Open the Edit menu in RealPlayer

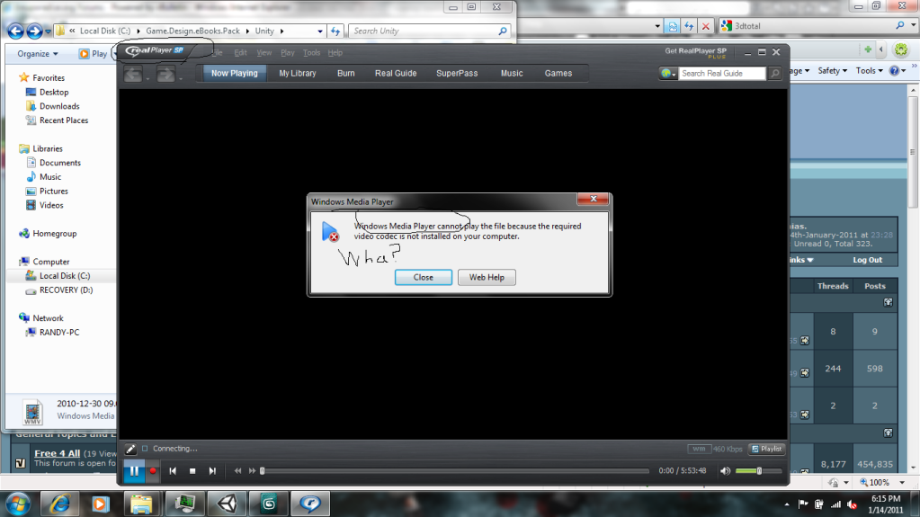[x=240, y=53]
